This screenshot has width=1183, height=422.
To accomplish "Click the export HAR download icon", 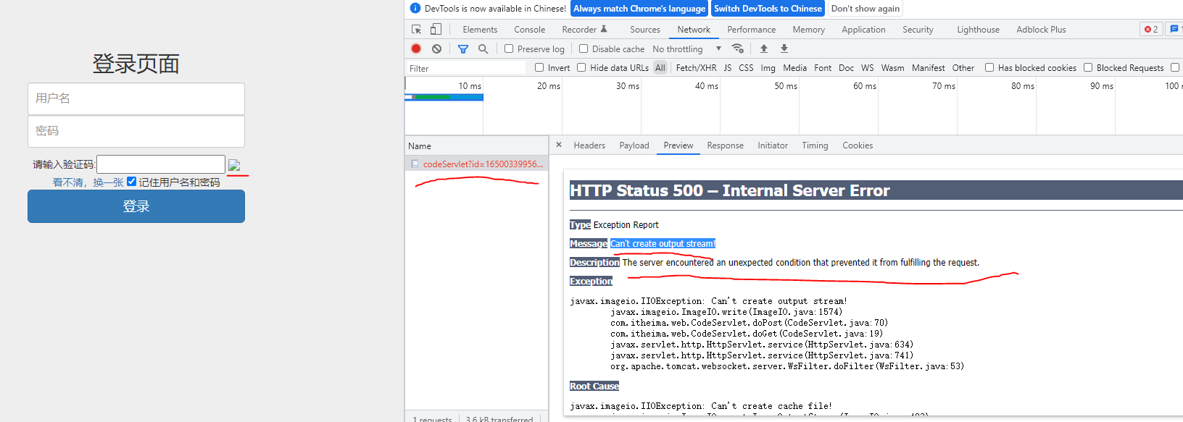I will pos(784,48).
